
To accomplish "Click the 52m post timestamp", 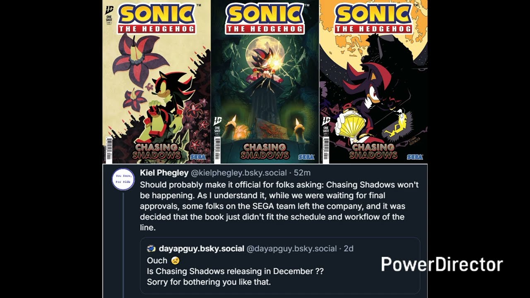I will pos(302,173).
